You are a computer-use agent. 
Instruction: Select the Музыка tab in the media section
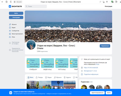click(x=58, y=77)
